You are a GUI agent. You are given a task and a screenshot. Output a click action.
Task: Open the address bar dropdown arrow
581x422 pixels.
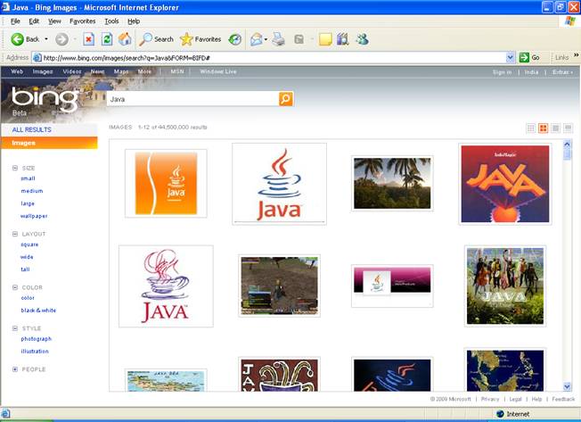pyautogui.click(x=510, y=57)
